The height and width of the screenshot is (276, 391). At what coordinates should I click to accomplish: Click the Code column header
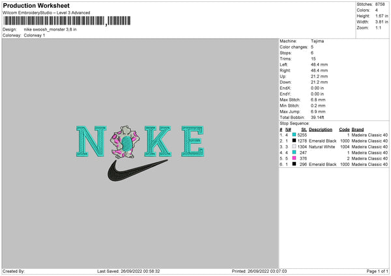[344, 130]
